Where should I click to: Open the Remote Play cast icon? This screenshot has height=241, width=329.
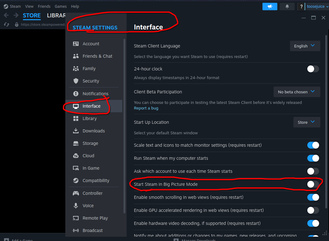click(x=76, y=218)
